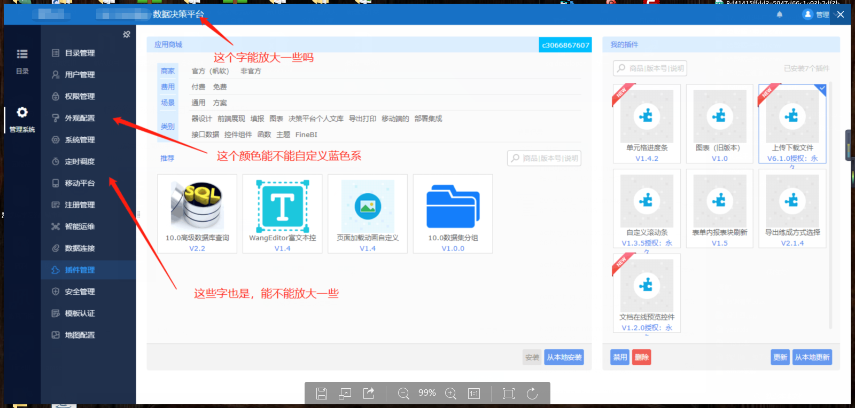This screenshot has height=408, width=855.
Task: Filter scenario by 通用
Action: coord(198,103)
